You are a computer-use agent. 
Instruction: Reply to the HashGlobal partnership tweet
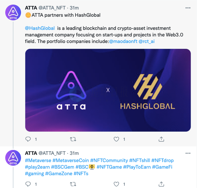(x=28, y=139)
